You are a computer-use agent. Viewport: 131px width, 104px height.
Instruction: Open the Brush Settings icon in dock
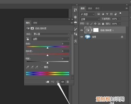pos(75,34)
